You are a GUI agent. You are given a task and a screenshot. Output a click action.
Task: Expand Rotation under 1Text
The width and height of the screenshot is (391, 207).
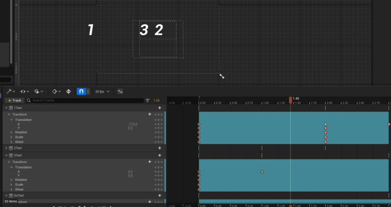[11, 132]
